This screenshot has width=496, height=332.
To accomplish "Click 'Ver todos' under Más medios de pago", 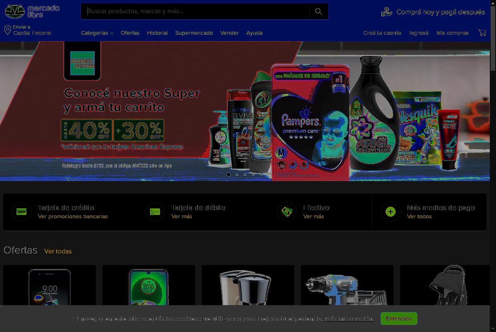I will point(419,216).
